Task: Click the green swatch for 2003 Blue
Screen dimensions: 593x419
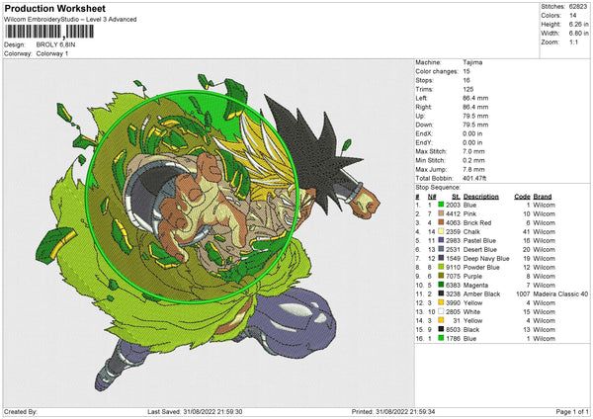Action: pos(441,205)
